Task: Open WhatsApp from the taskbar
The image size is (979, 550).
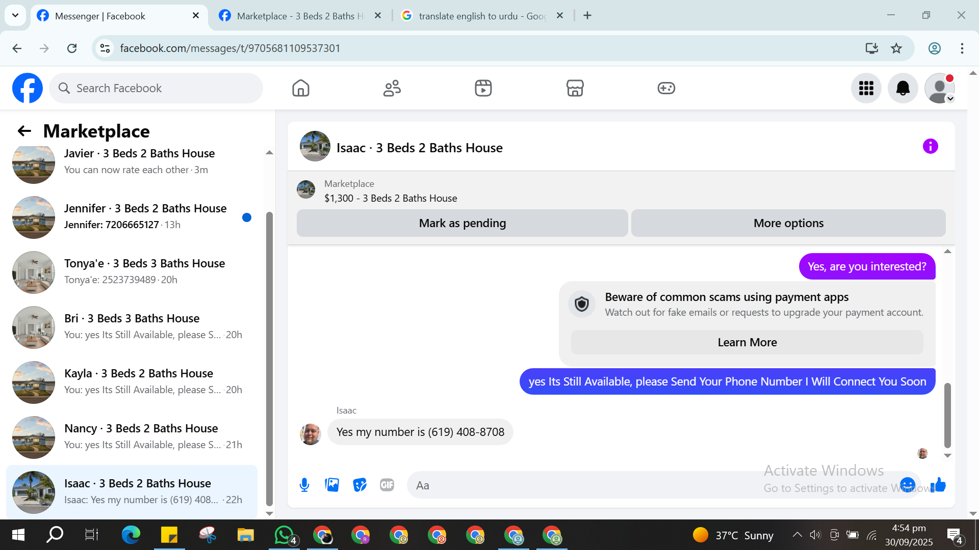Action: click(284, 535)
